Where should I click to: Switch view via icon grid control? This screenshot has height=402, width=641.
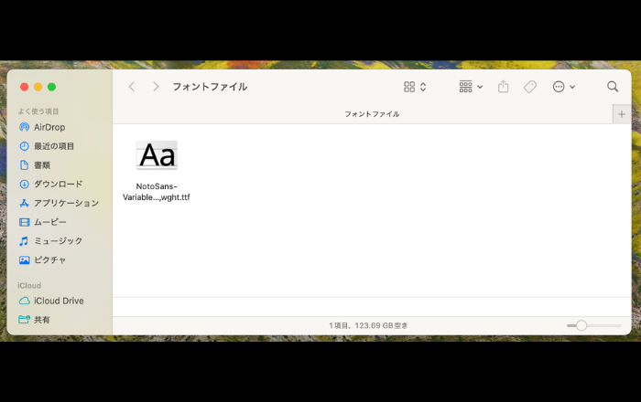pyautogui.click(x=415, y=87)
